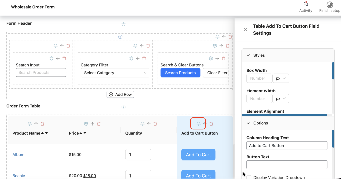This screenshot has width=341, height=179.
Task: Sort Price ascending arrow
Action: (81, 133)
